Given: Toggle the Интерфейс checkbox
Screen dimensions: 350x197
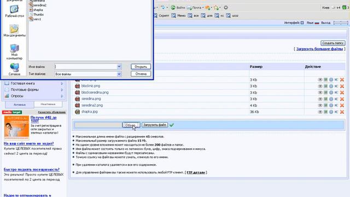Looking at the screenshot, I should tap(302, 23).
